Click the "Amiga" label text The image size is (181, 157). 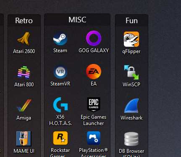pyautogui.click(x=24, y=118)
